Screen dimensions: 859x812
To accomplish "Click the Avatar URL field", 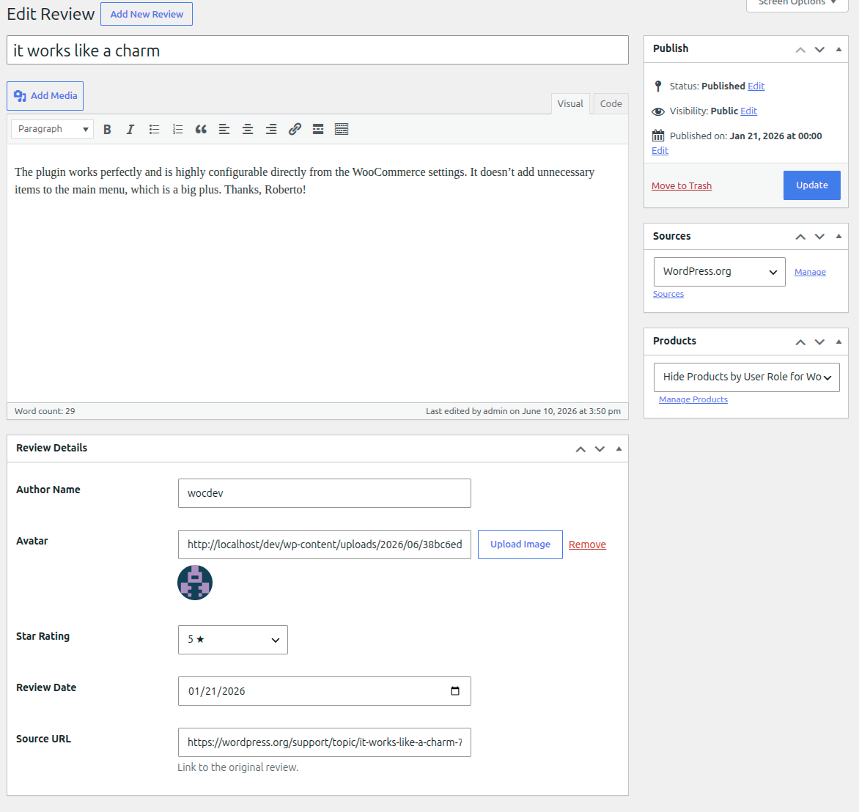I will pyautogui.click(x=324, y=545).
